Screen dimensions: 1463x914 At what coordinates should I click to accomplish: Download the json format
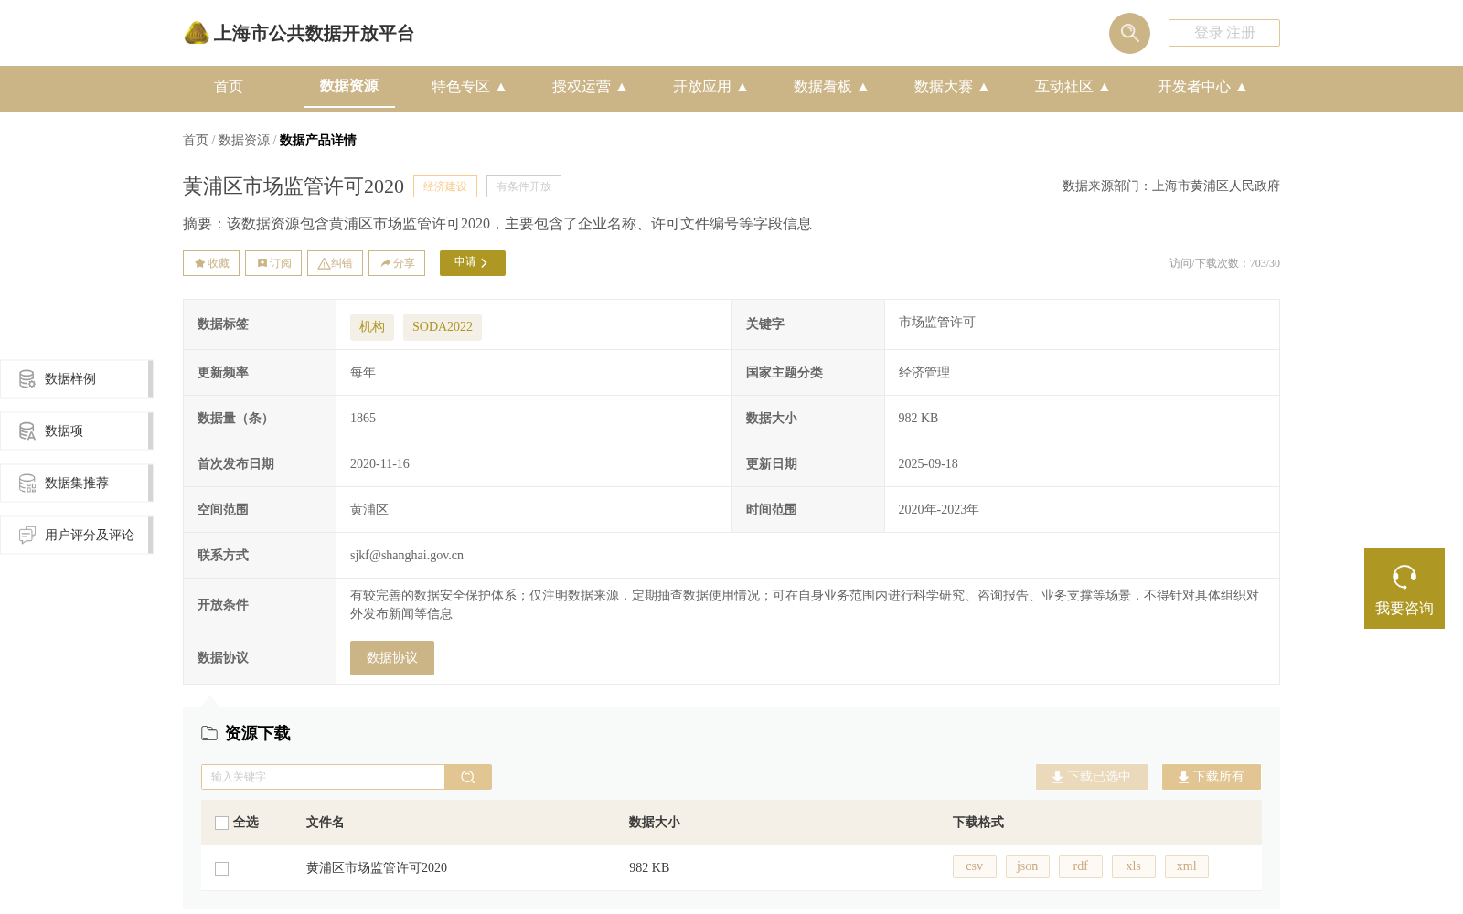[x=1028, y=866]
